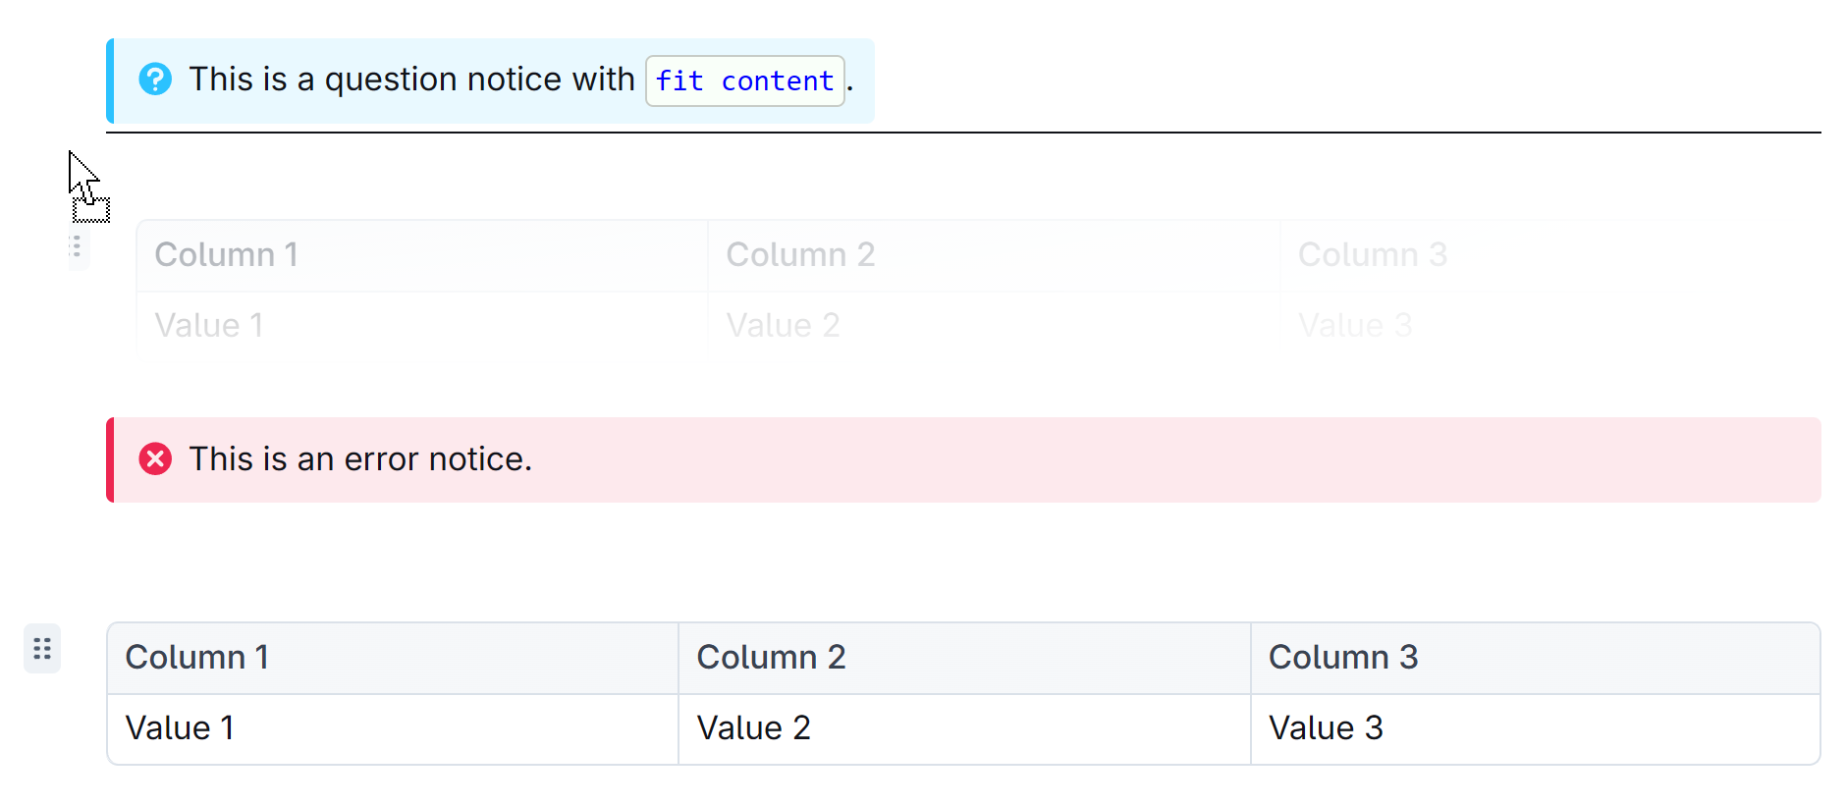Click the black drop indicator line
Image resolution: width=1846 pixels, height=805 pixels.
click(963, 132)
